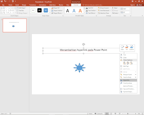144x115 pixels.
Task: Switch to the View tab
Action: tap(68, 5)
